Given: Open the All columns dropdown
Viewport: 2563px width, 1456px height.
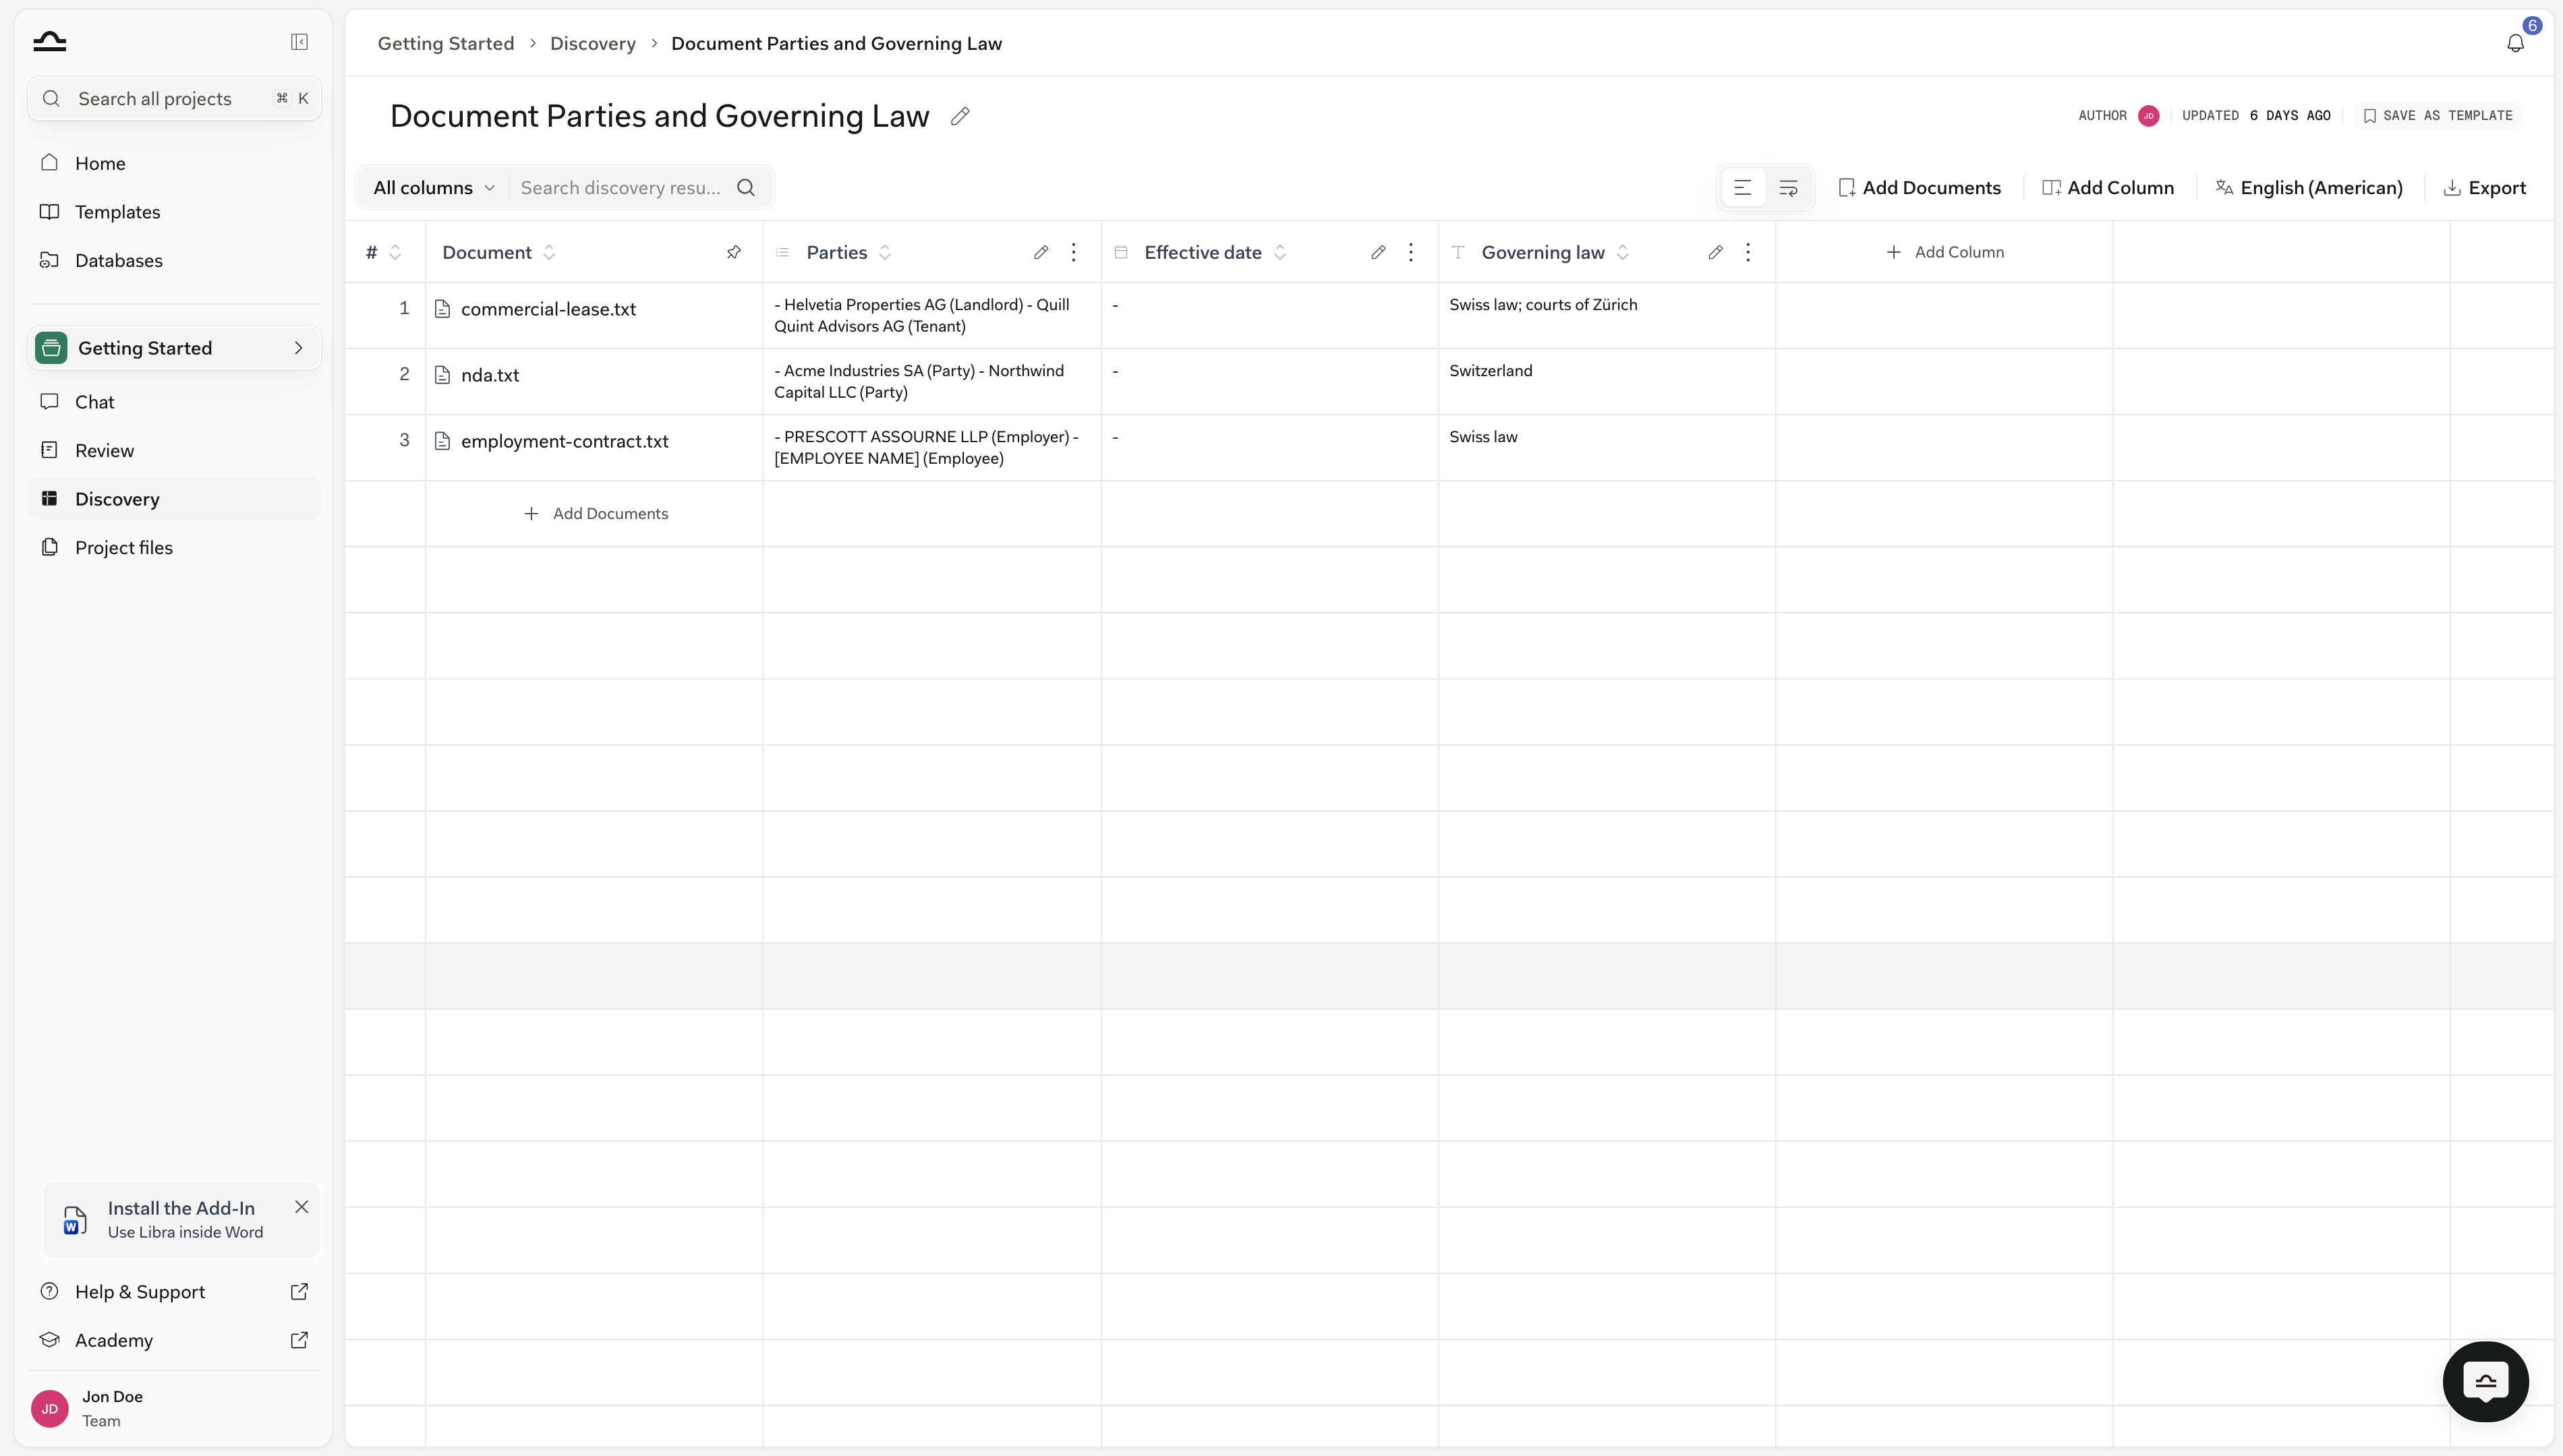Looking at the screenshot, I should [x=434, y=188].
